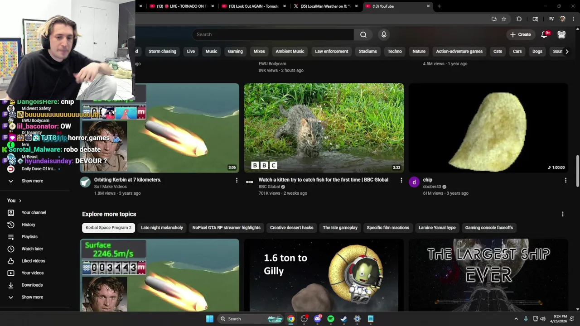580x326 pixels.
Task: Switch to LocalMan Weather on X tab
Action: tap(325, 6)
